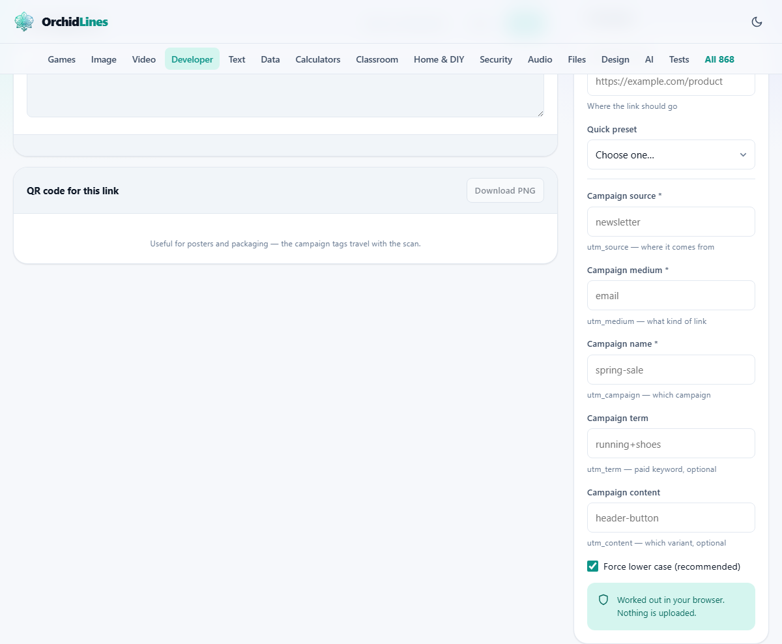Focus the Campaign source field
The image size is (782, 644).
(671, 222)
